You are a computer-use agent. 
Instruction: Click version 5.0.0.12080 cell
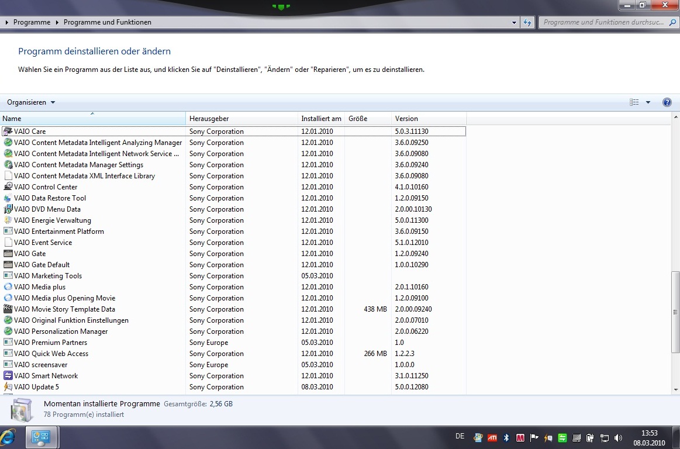412,386
